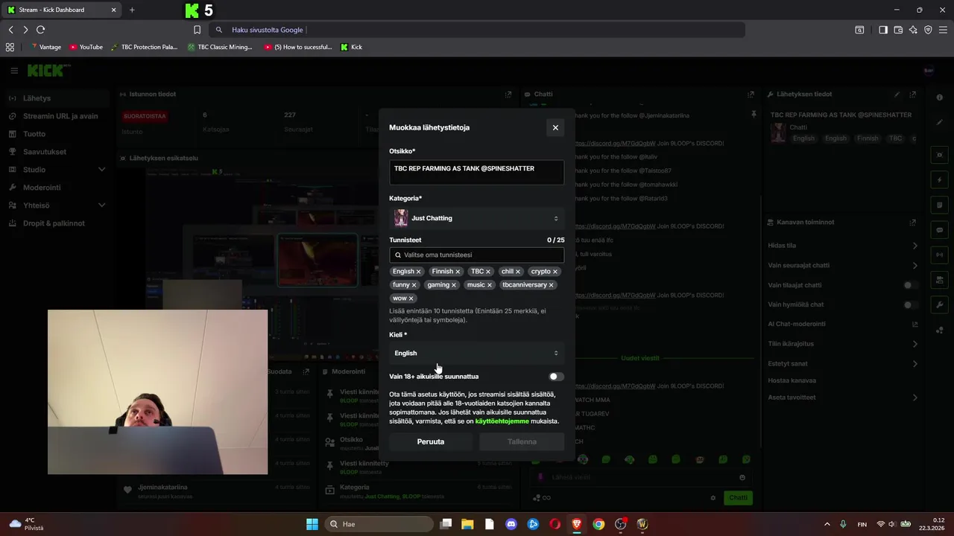
Task: Open a new browser tab
Action: pos(132,10)
